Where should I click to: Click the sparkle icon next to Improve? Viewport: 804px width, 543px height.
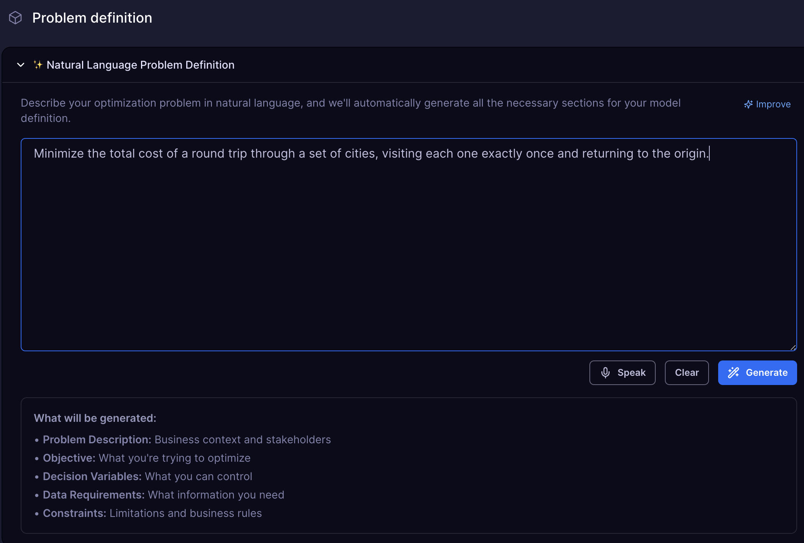748,104
